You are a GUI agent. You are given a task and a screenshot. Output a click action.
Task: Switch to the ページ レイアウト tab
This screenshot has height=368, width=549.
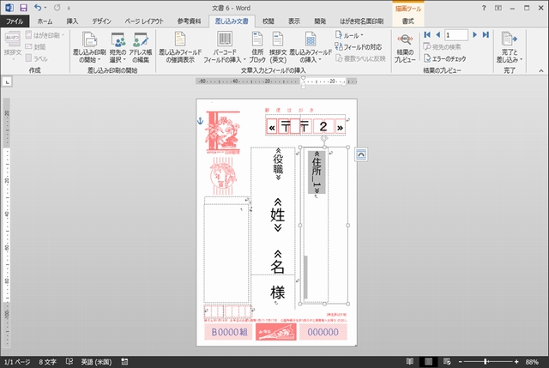144,21
